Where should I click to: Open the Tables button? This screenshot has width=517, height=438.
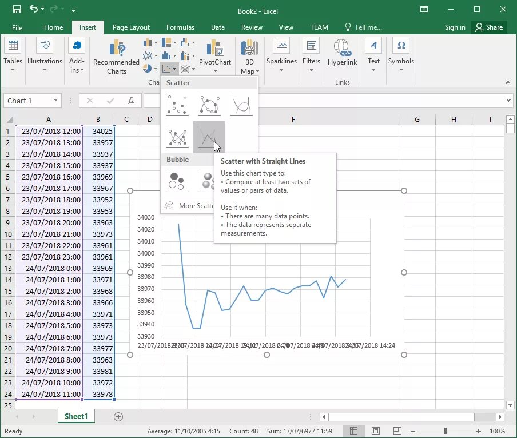point(13,55)
